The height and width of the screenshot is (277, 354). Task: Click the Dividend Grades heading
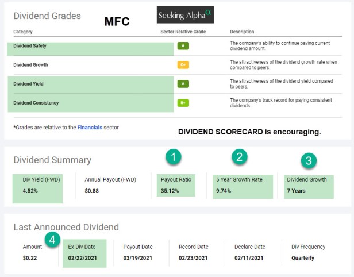pyautogui.click(x=47, y=16)
